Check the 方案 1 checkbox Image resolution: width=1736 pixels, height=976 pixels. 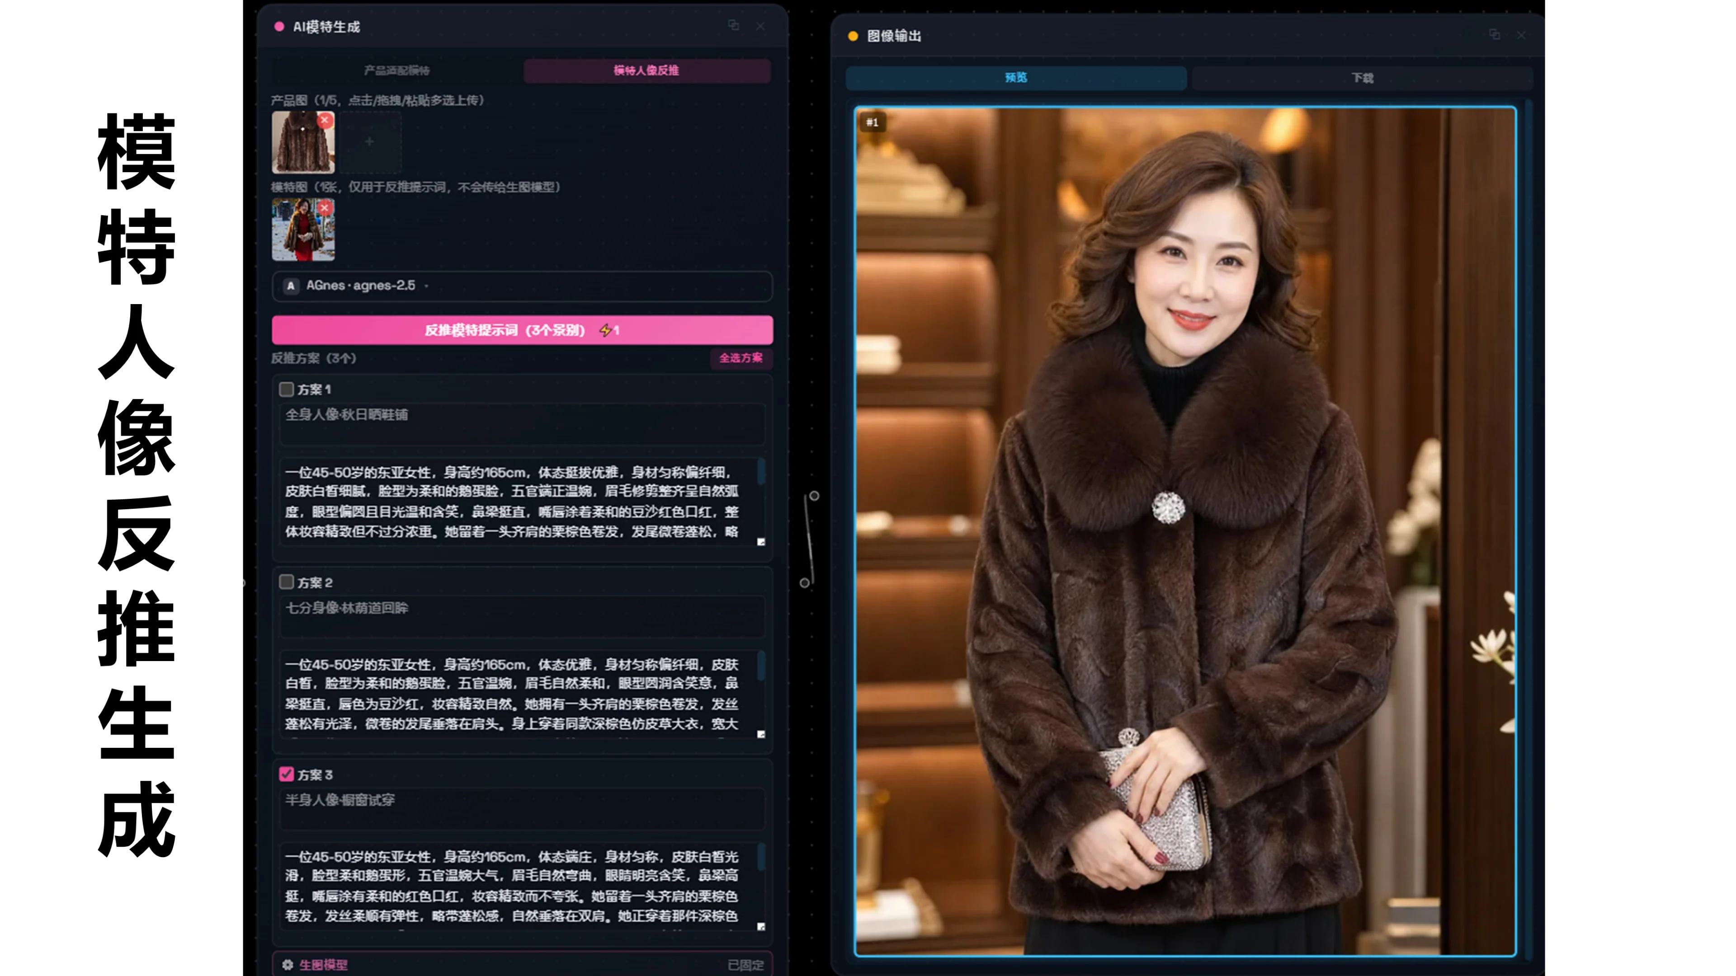point(287,389)
